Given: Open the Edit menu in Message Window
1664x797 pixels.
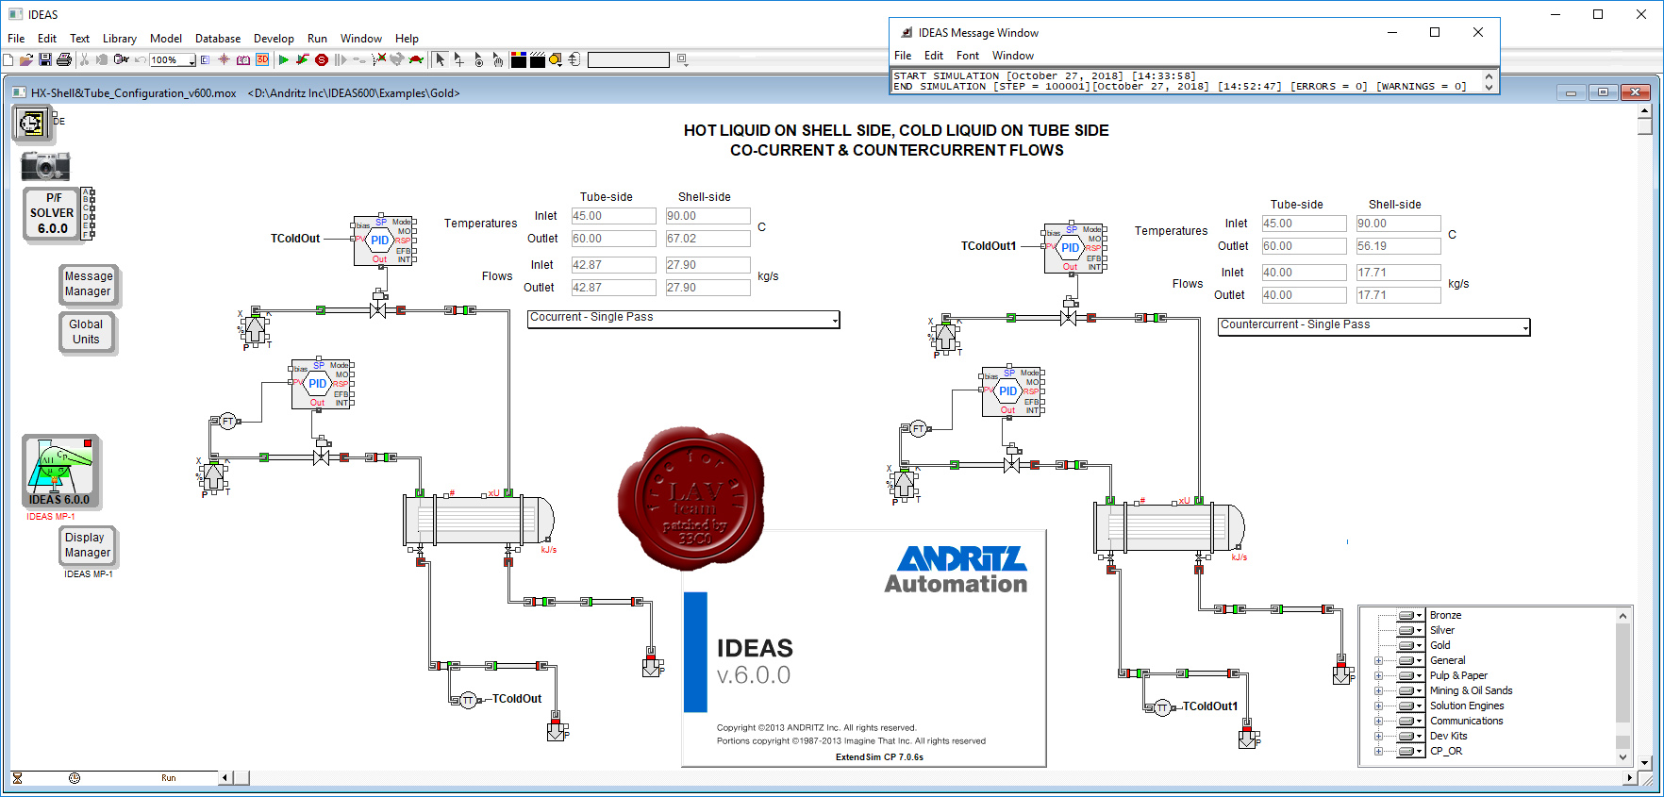Looking at the screenshot, I should [934, 56].
